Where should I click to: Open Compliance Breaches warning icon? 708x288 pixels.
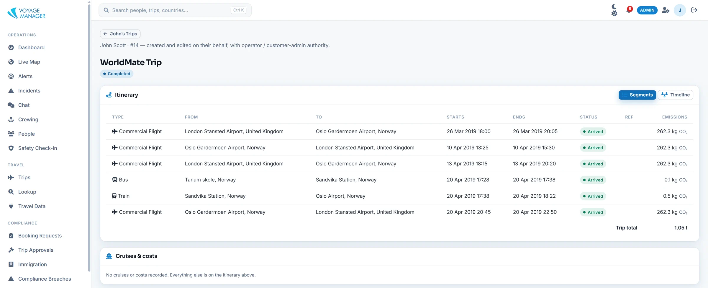tap(11, 279)
